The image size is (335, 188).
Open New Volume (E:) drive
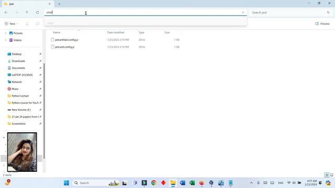21,110
